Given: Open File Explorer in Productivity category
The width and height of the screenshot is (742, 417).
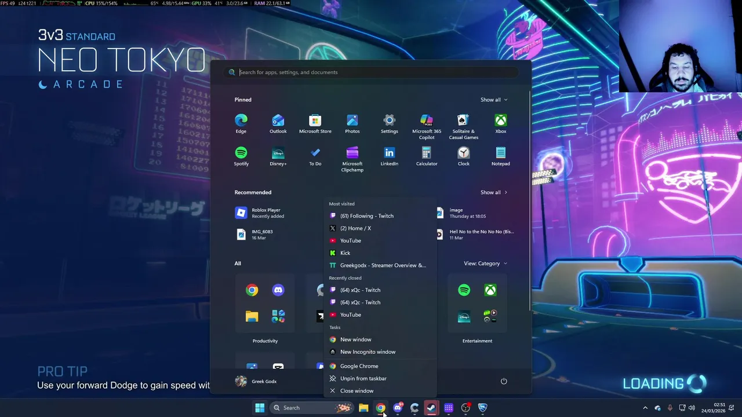Looking at the screenshot, I should (252, 316).
